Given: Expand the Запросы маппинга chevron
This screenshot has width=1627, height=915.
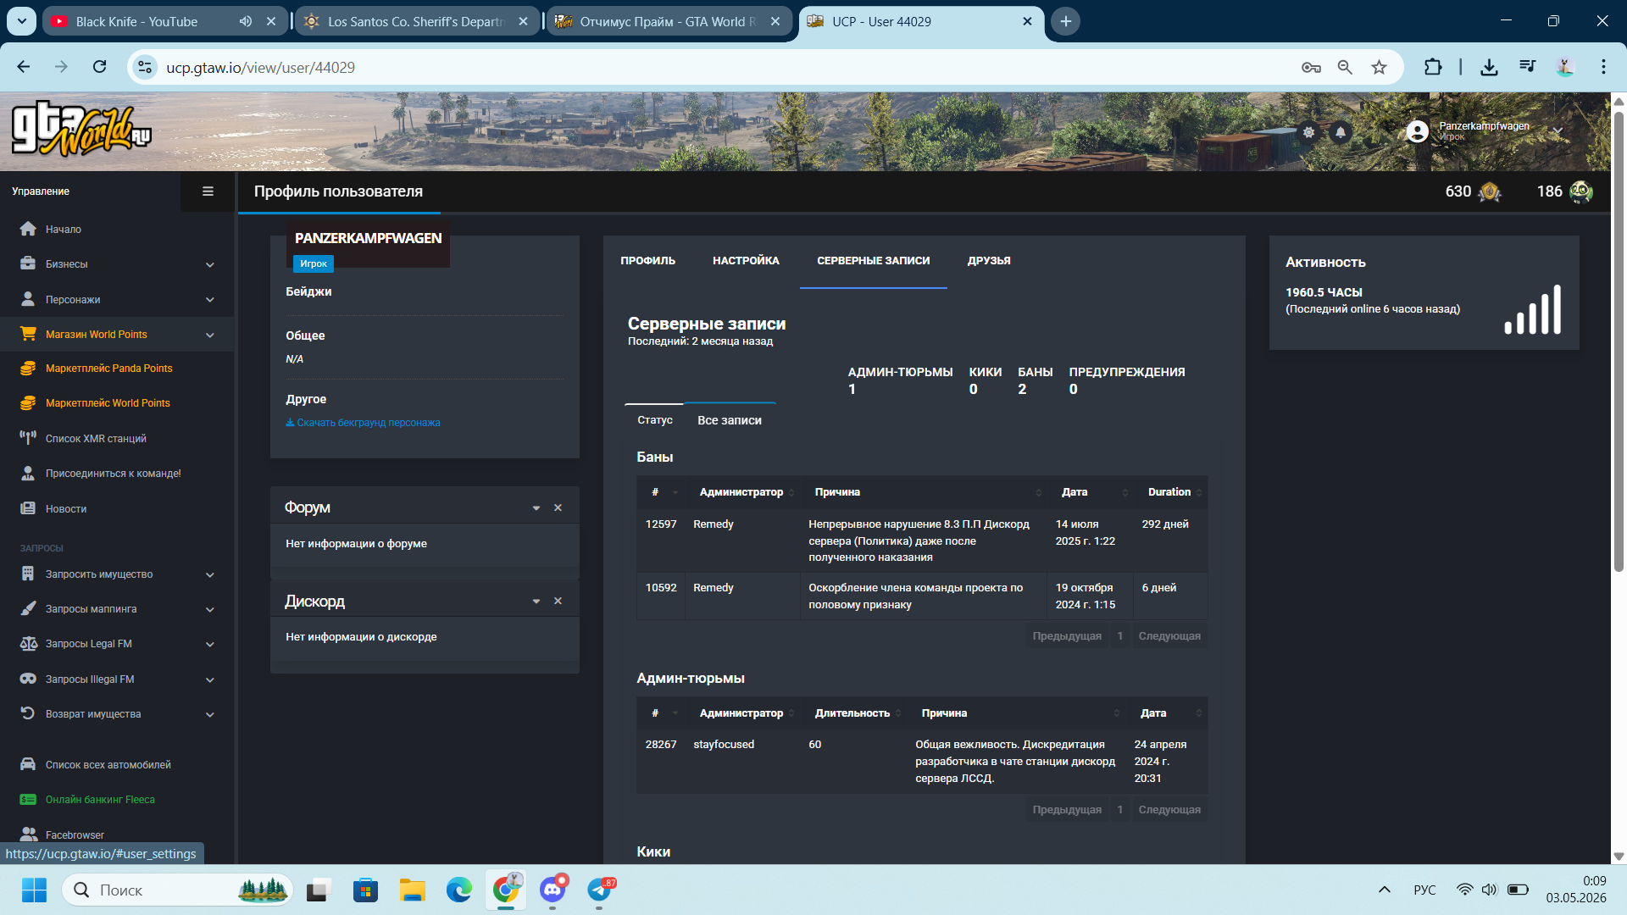Looking at the screenshot, I should [x=209, y=609].
